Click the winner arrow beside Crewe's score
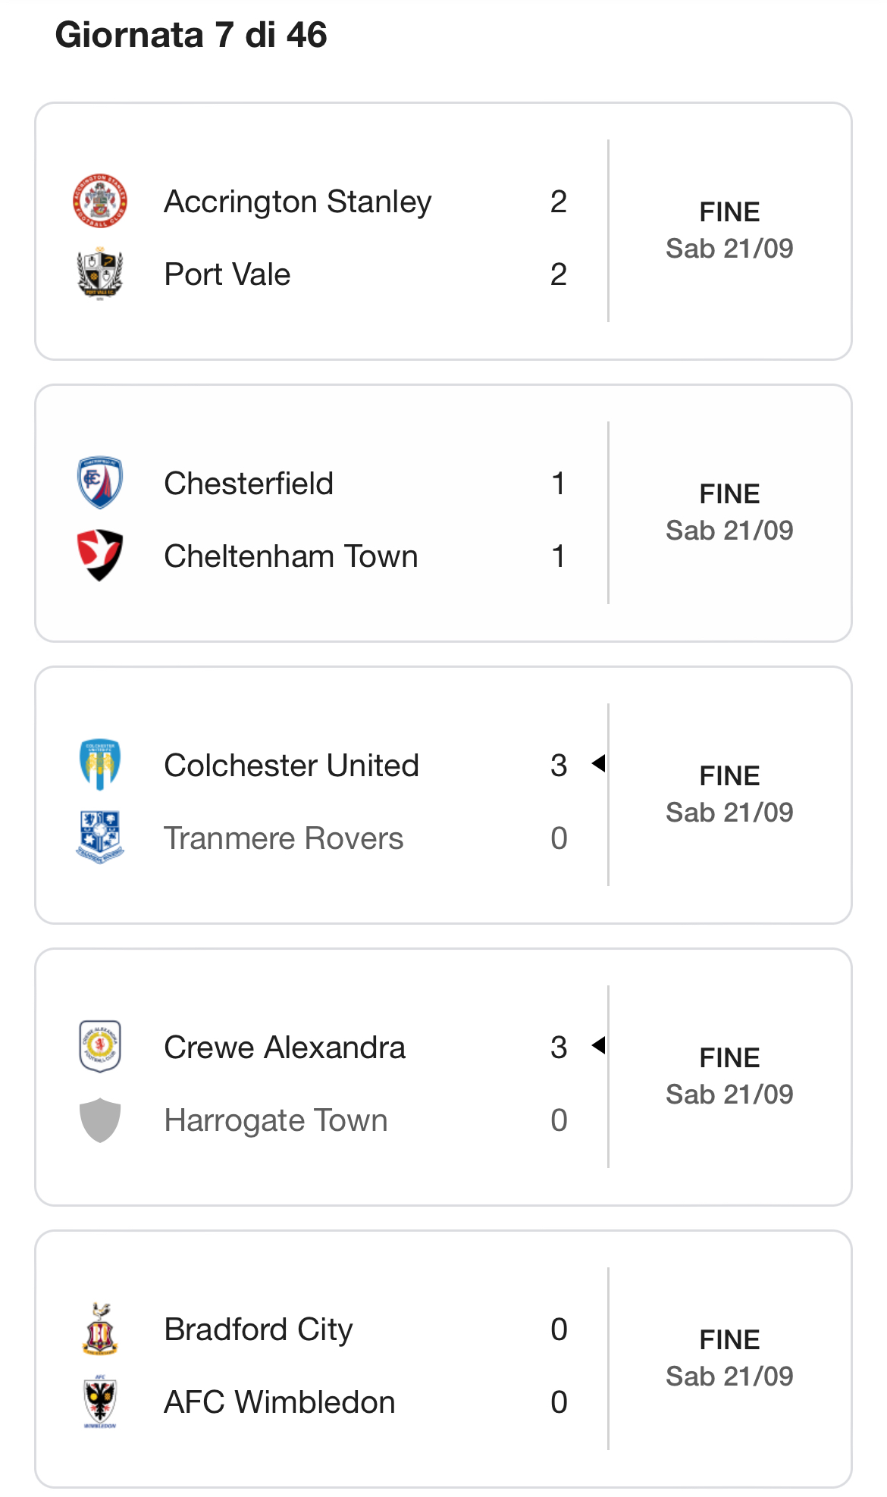The image size is (887, 1497). (598, 1045)
